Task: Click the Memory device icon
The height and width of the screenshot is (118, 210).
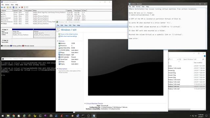Action: [59, 43]
